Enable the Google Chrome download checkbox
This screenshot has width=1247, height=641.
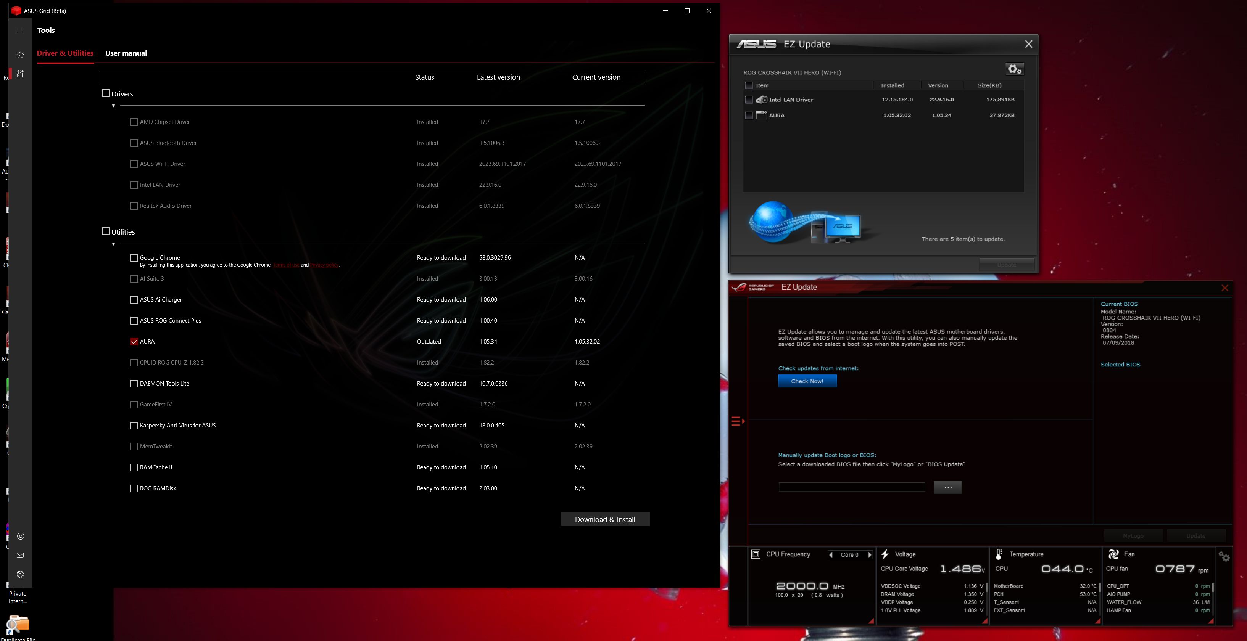[x=134, y=257]
